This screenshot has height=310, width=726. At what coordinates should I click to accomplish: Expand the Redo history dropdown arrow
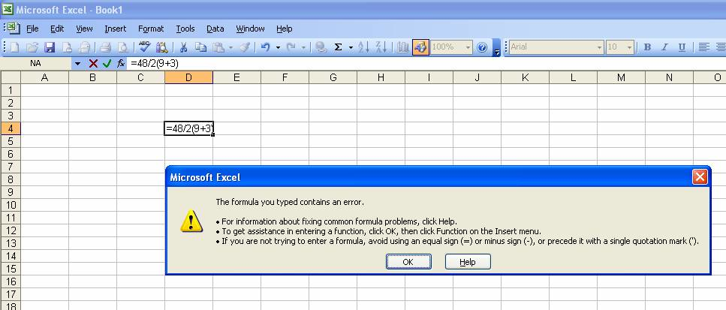click(x=303, y=47)
